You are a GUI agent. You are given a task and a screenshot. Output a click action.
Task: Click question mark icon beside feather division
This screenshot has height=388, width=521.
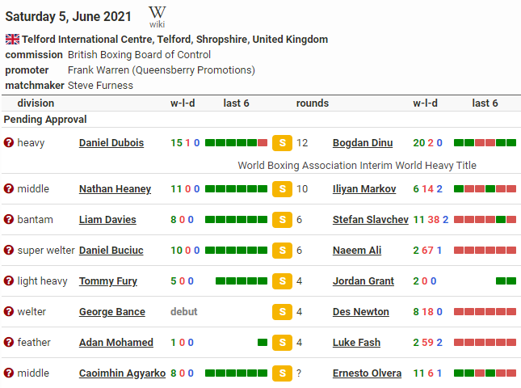(x=9, y=343)
